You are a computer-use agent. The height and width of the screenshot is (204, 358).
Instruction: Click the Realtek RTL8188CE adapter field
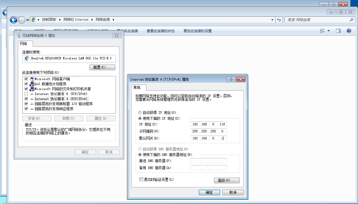point(69,58)
